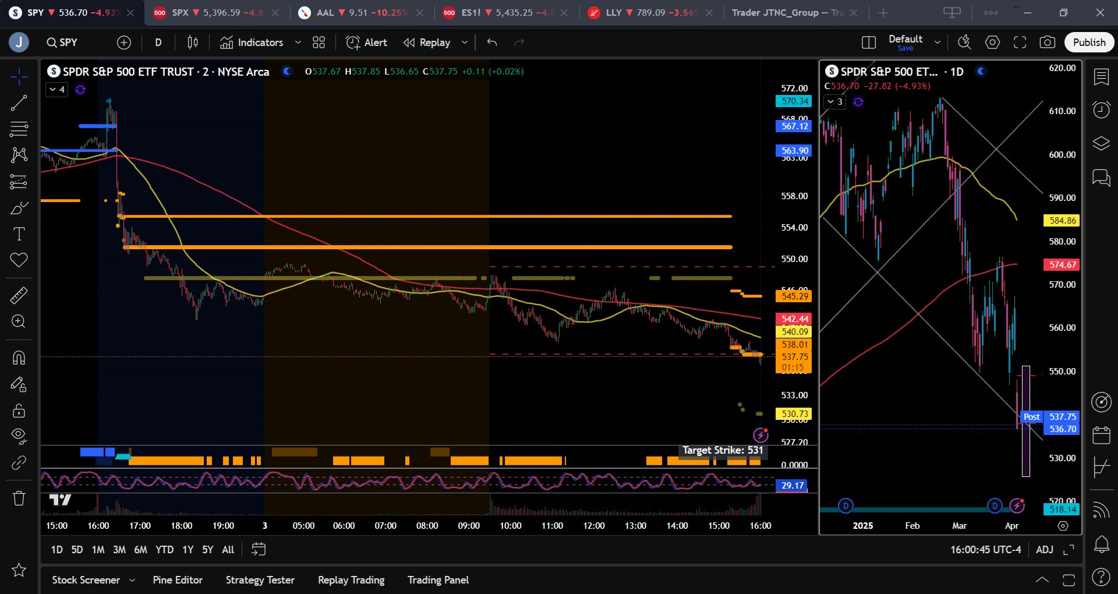Select the YTD date range
Screen dimensions: 1118x594
(x=164, y=550)
